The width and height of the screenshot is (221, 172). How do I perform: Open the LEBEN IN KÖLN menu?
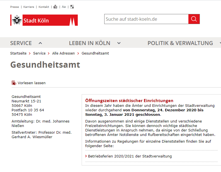click(x=89, y=43)
